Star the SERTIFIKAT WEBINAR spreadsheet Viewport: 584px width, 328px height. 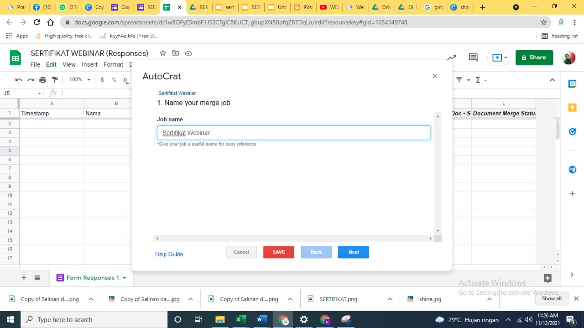(163, 53)
